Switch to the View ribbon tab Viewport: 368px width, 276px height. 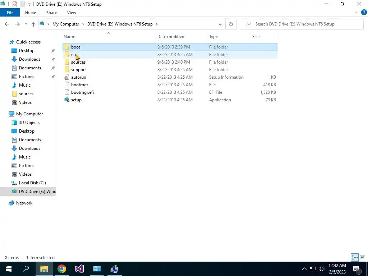tap(72, 13)
